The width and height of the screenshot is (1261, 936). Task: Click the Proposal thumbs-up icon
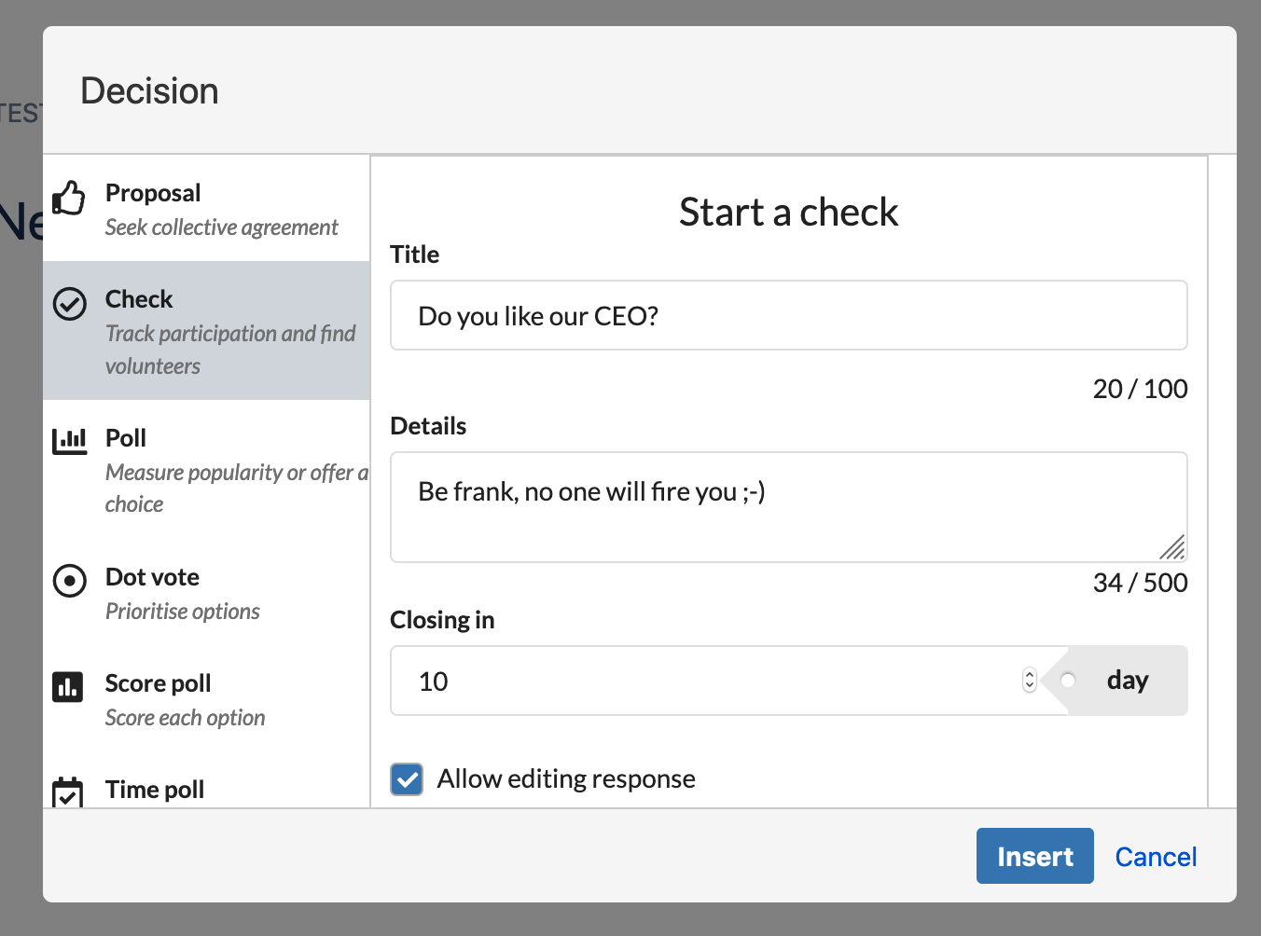[69, 198]
